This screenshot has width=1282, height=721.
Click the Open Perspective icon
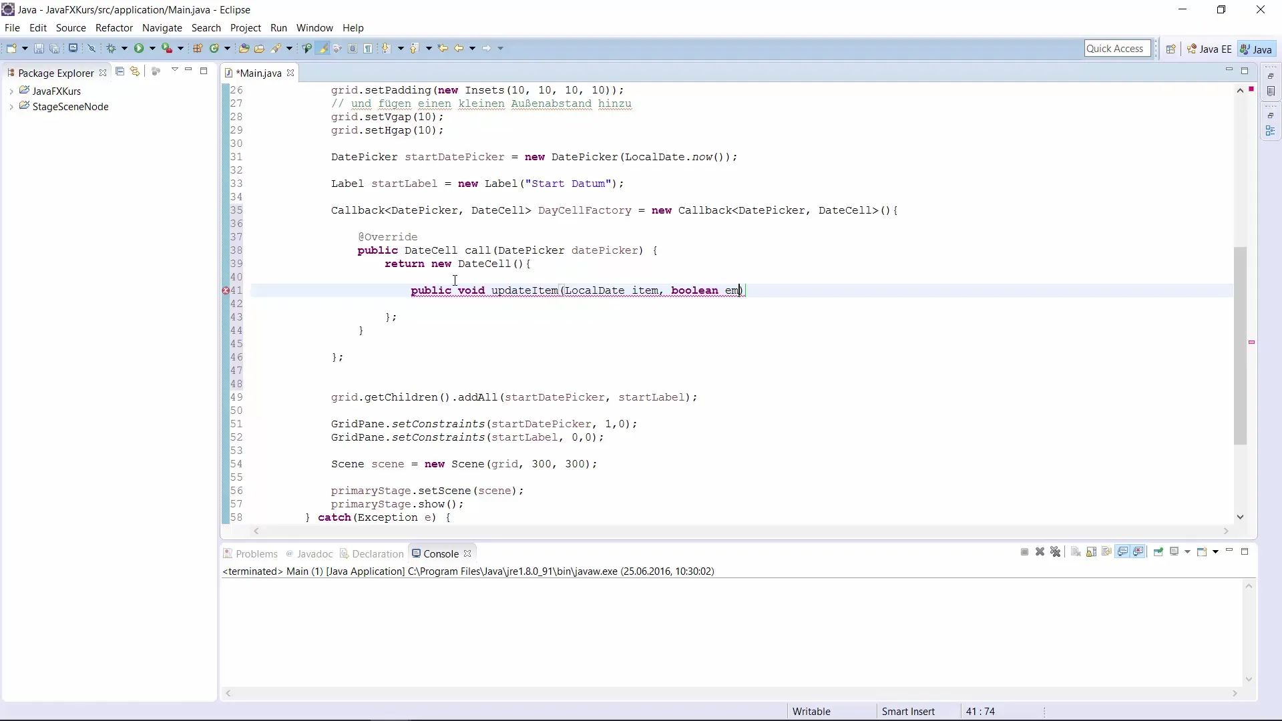tap(1170, 49)
